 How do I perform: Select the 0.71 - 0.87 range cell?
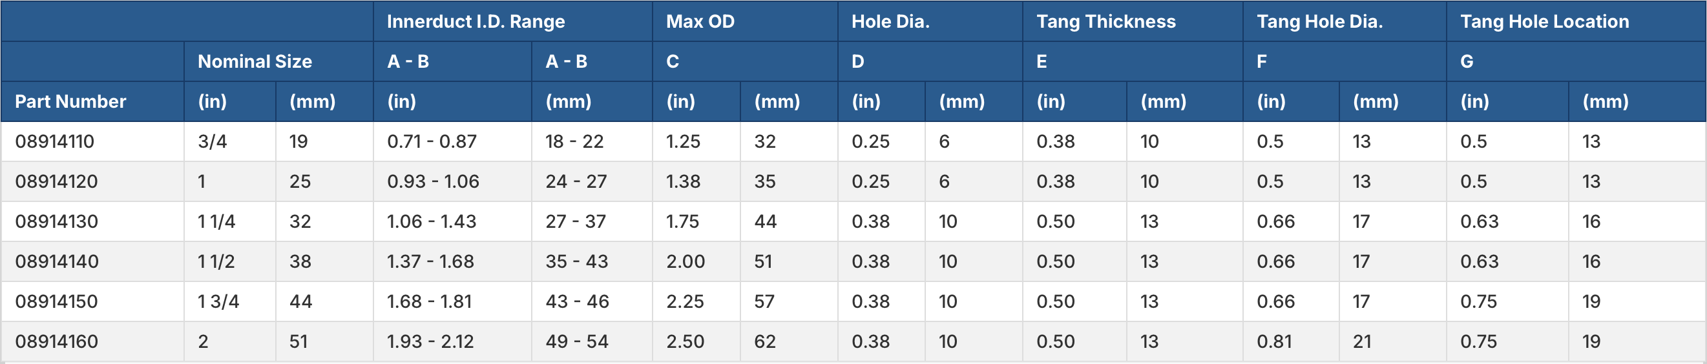432,141
